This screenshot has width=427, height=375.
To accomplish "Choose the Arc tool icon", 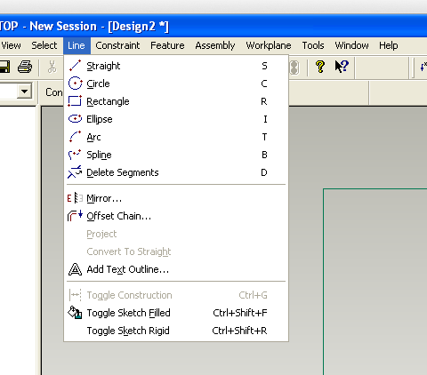I will [75, 137].
